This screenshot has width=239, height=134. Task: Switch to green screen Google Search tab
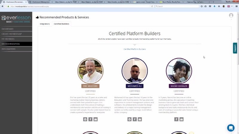pyautogui.click(x=145, y=2)
